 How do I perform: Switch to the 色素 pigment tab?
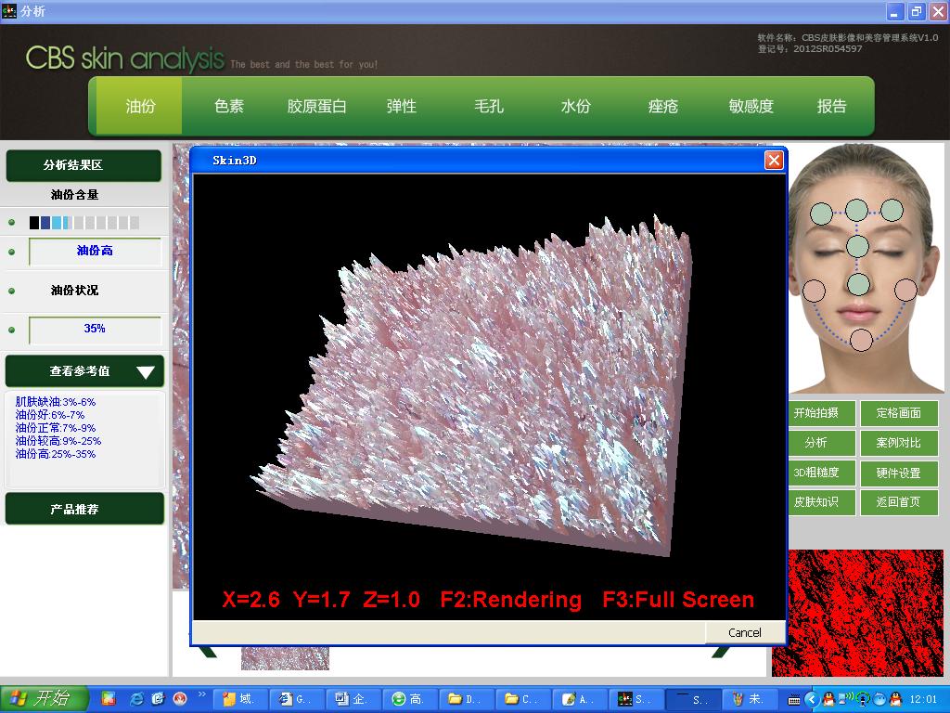(x=229, y=107)
